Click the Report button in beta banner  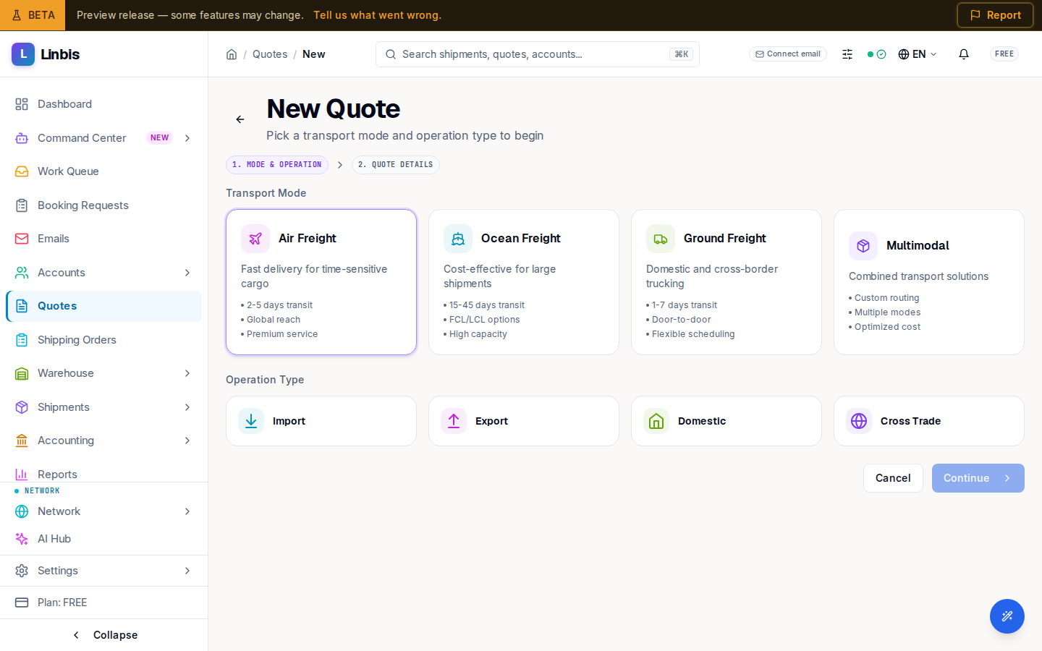tap(995, 15)
